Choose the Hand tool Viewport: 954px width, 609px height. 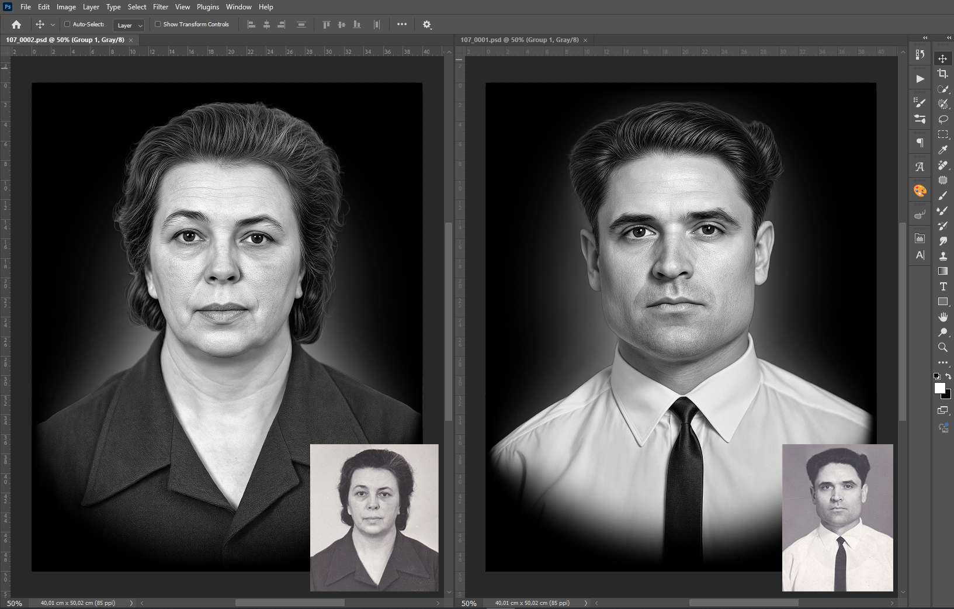tap(942, 317)
